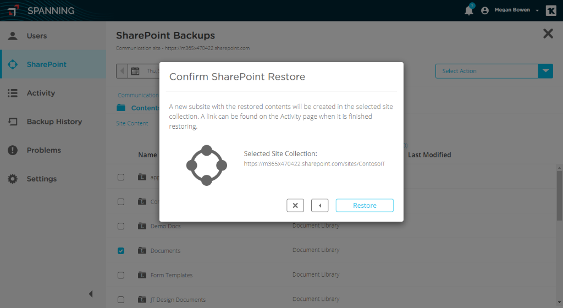The image size is (563, 308).
Task: Click the SharePoint circle icon in the sidebar
Action: [x=13, y=64]
